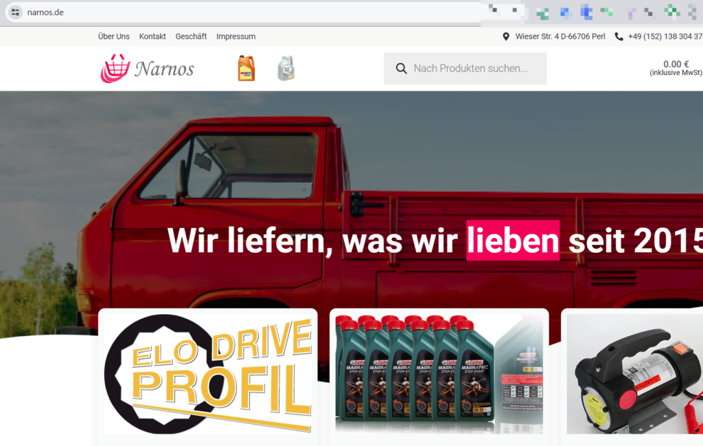Select Geschäft in the navigation menu
The height and width of the screenshot is (446, 703).
coord(191,36)
